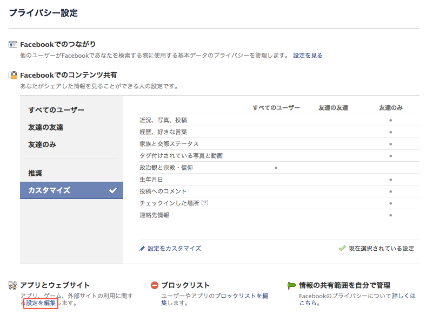Click the タグ付けされている写真と動画 row label
The height and width of the screenshot is (316, 426).
coord(181,156)
